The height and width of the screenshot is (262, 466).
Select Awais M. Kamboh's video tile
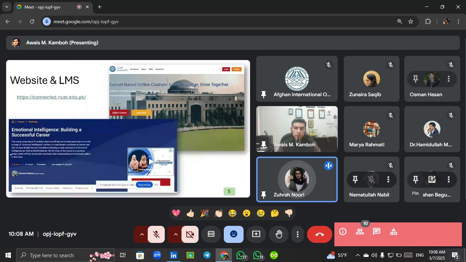(297, 129)
